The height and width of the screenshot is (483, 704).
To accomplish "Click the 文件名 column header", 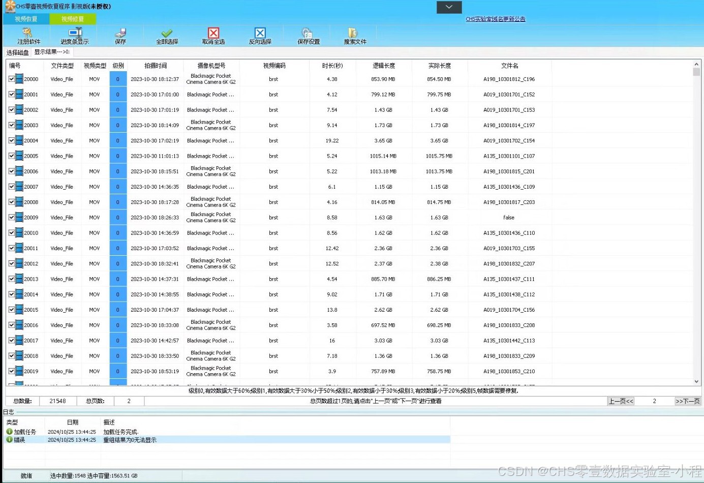I will coord(510,66).
